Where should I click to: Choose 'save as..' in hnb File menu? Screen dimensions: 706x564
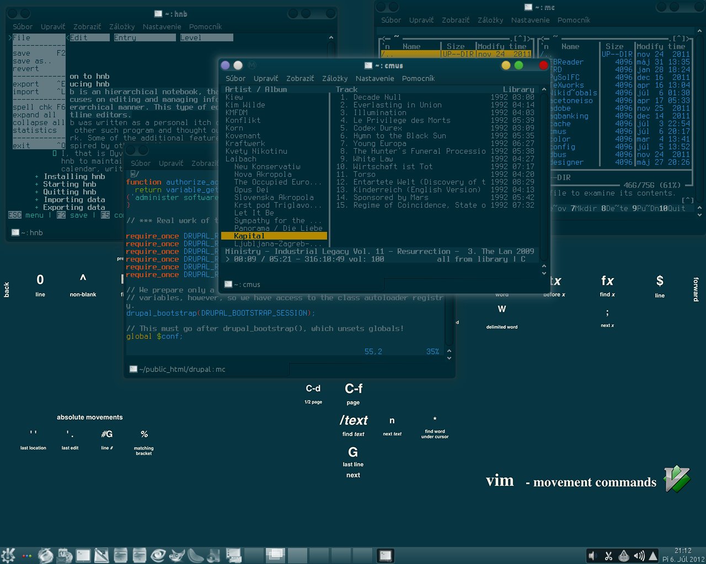(33, 61)
